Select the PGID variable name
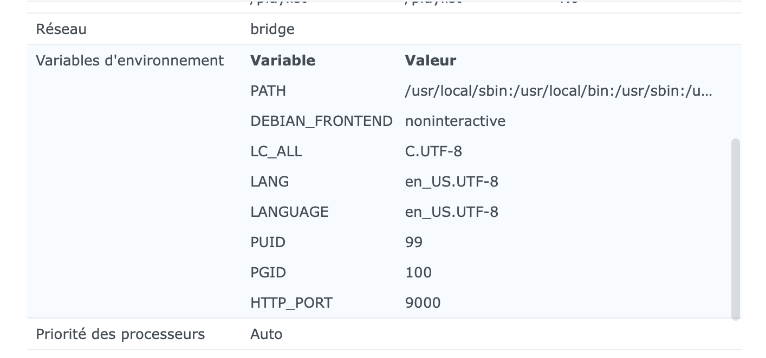Image resolution: width=766 pixels, height=358 pixels. [x=268, y=273]
